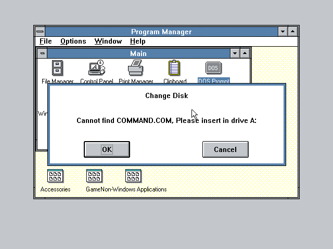
Task: Click the Program Manager title bar
Action: click(161, 32)
